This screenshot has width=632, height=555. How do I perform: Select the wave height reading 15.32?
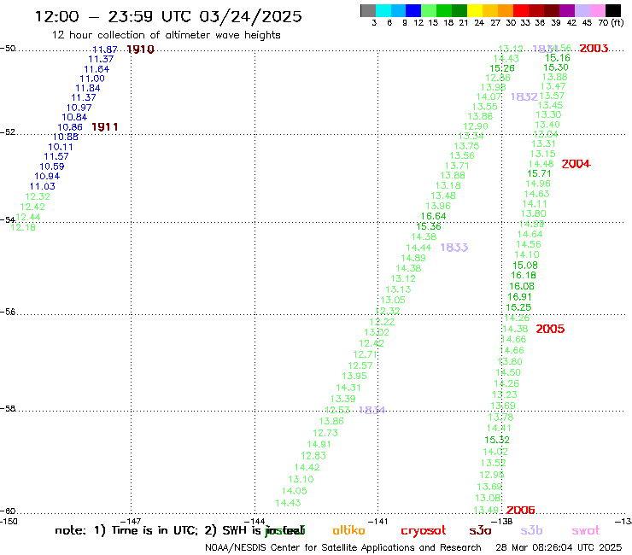pyautogui.click(x=497, y=440)
